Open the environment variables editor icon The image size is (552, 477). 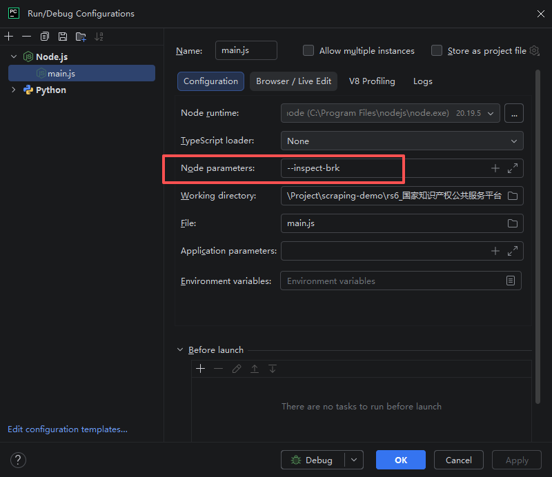[511, 281]
